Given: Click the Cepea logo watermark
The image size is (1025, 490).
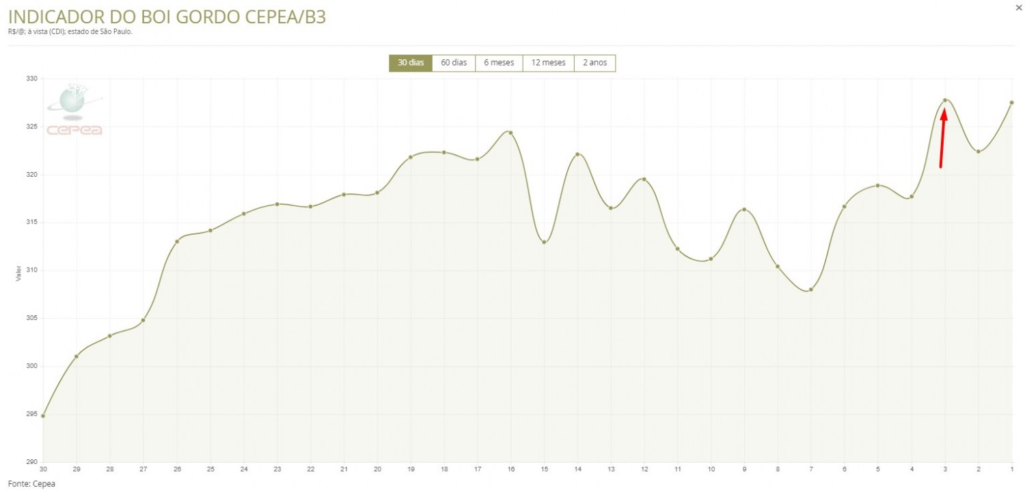Looking at the screenshot, I should [x=74, y=111].
